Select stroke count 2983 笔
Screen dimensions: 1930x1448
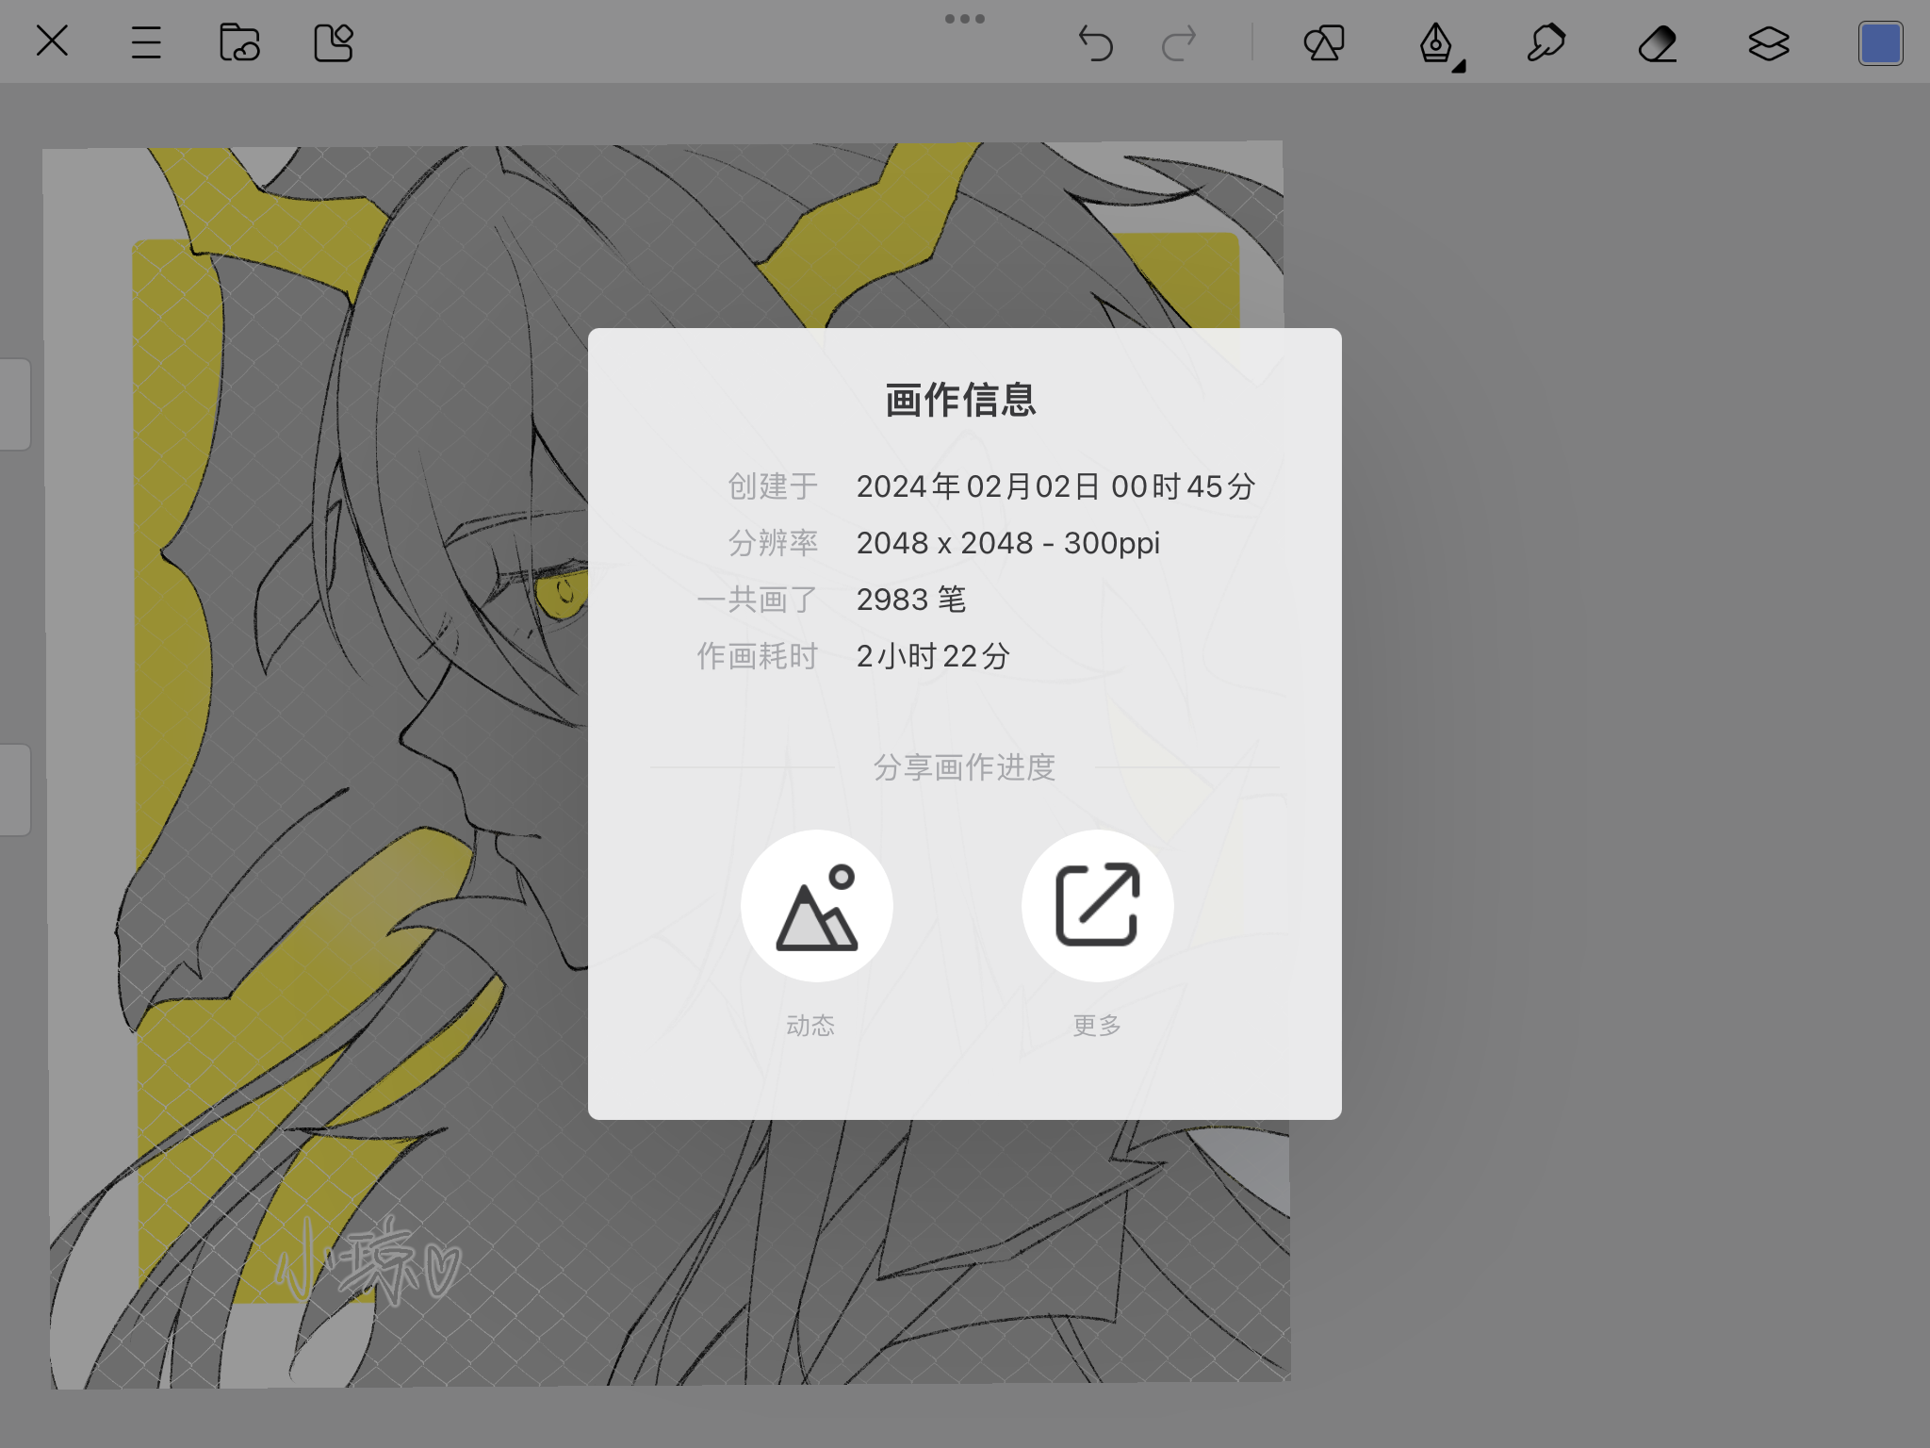click(x=911, y=600)
